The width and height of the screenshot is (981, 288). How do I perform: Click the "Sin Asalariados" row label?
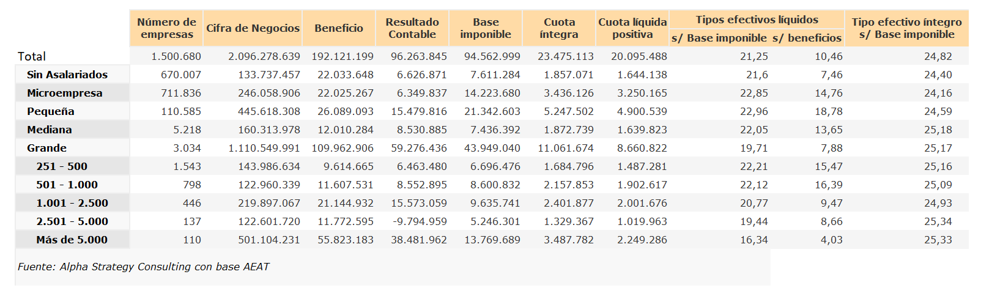click(x=67, y=75)
